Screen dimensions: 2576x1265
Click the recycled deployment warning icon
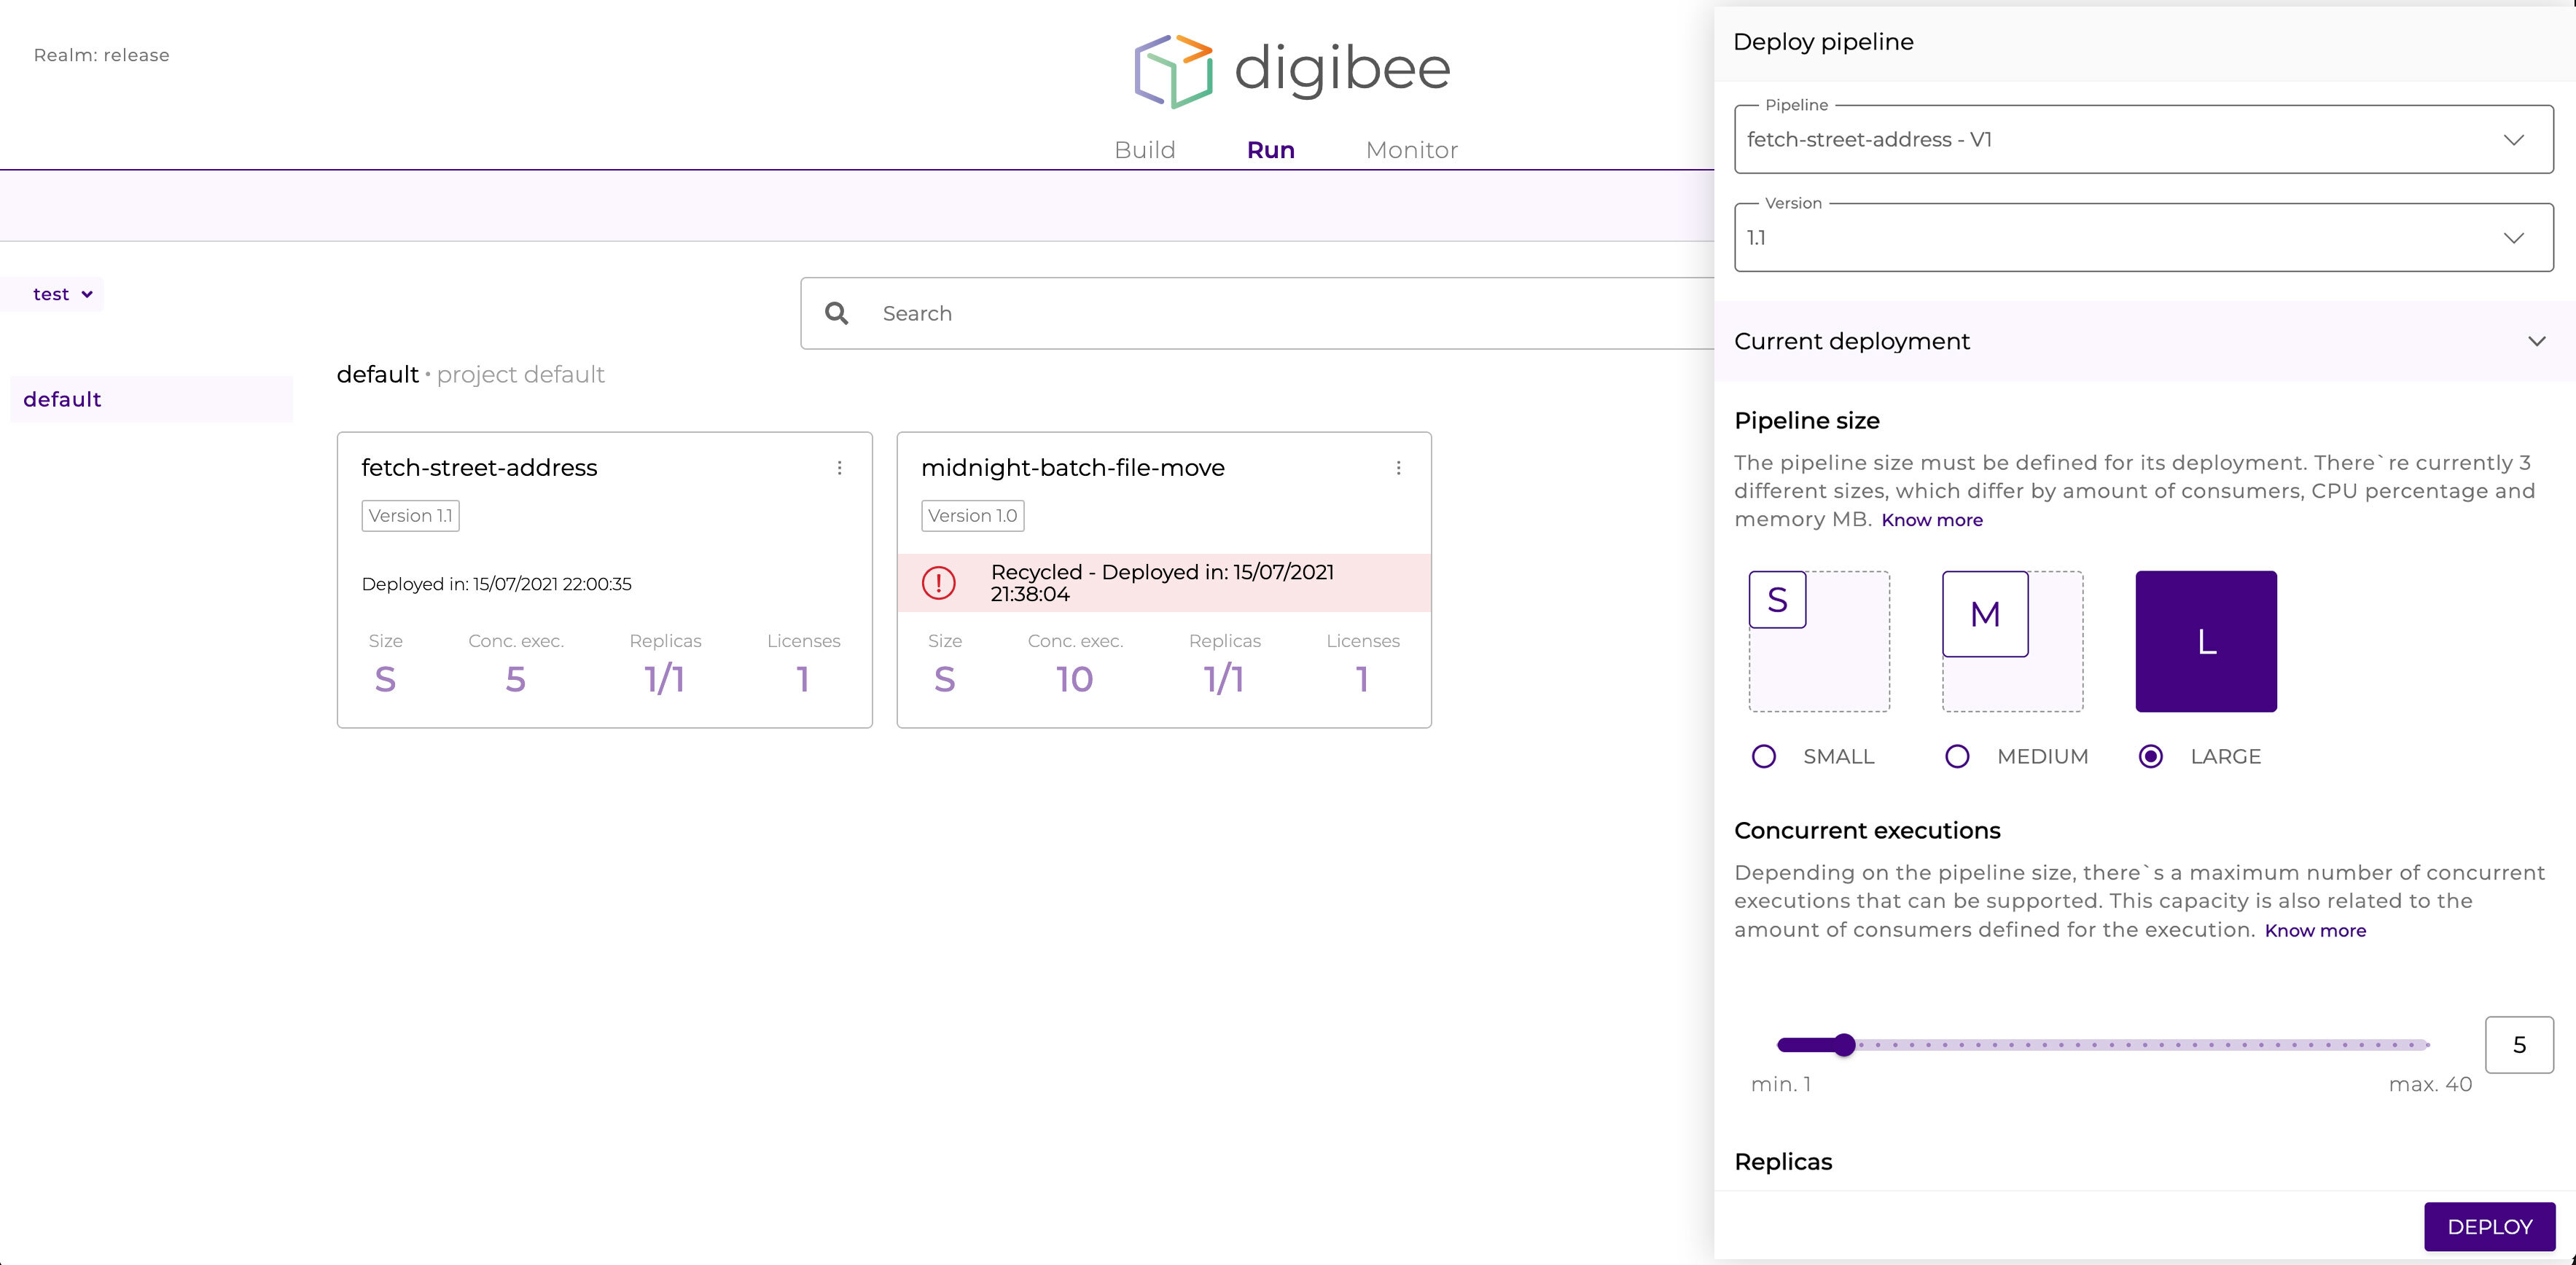[x=940, y=583]
